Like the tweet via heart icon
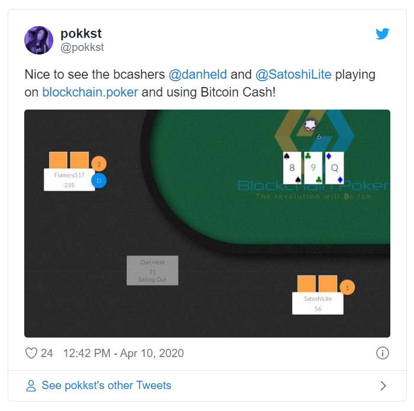Image resolution: width=414 pixels, height=411 pixels. coord(31,353)
